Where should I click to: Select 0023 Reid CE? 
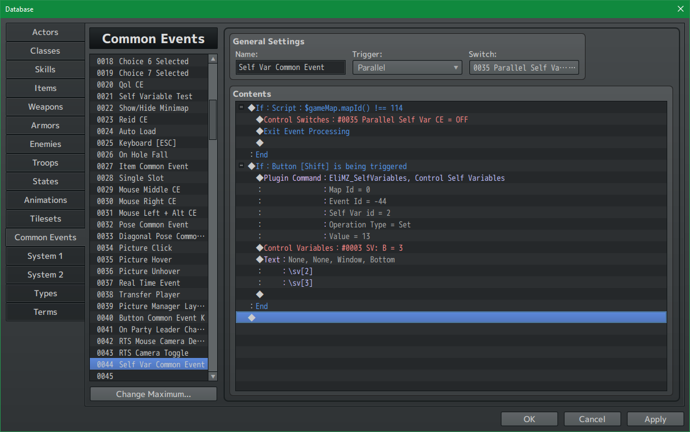[x=149, y=120]
